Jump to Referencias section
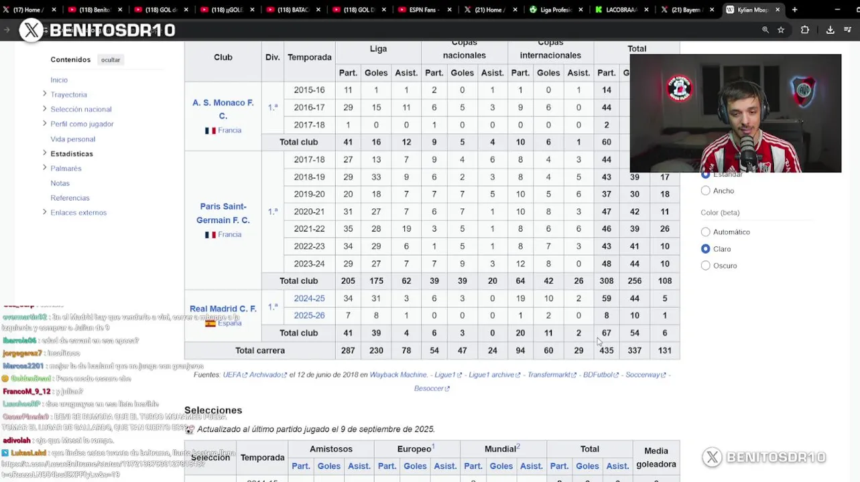Screen dimensions: 860x482 click(x=70, y=198)
